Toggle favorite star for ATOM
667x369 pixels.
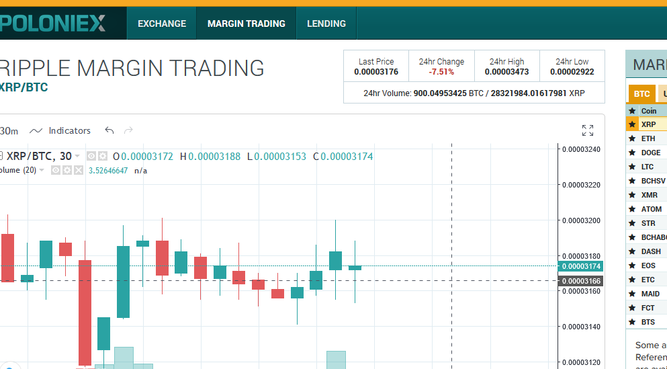coord(632,209)
